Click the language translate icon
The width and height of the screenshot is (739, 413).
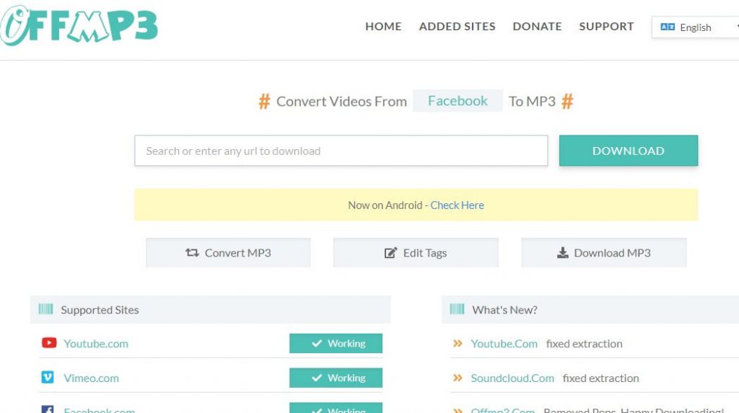click(x=668, y=27)
